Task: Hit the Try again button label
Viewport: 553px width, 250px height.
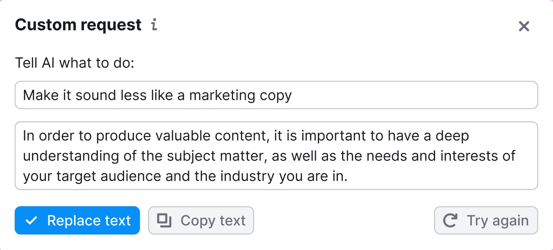Action: pos(497,220)
